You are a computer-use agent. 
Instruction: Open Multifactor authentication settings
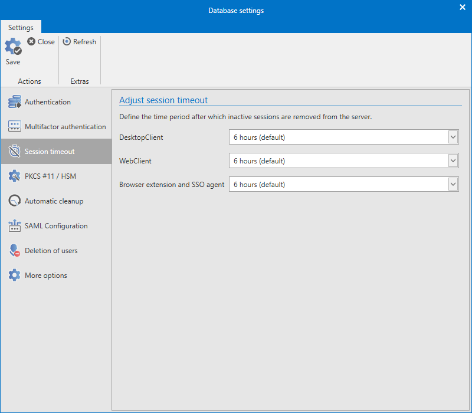(x=14, y=126)
